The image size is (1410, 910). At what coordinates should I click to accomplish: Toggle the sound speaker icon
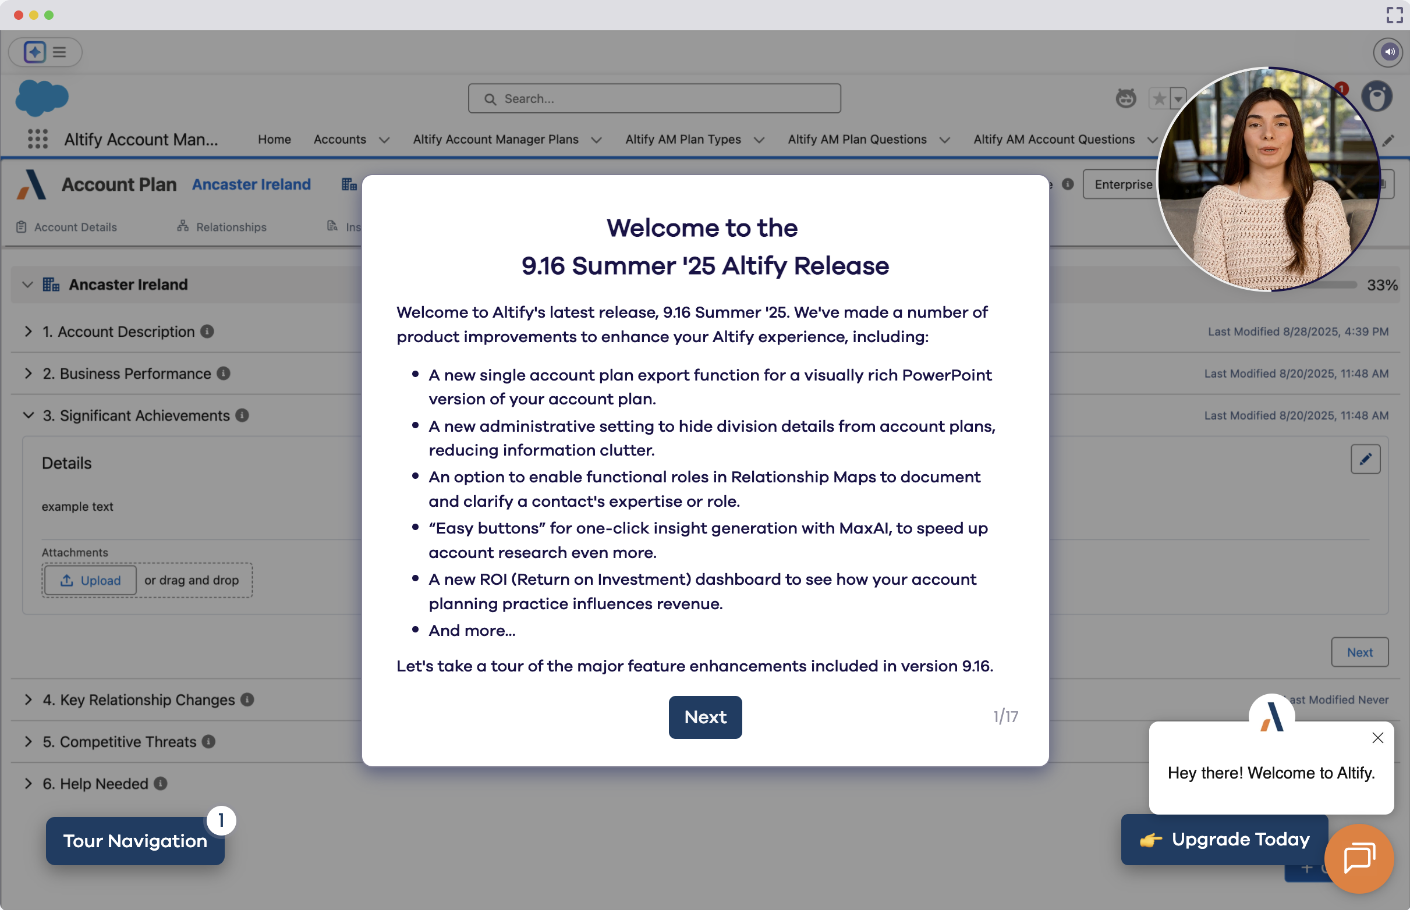[x=1387, y=52]
